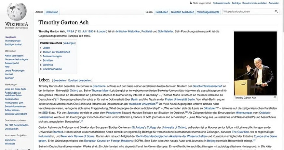Open Autorenportal in sidebar
Viewport: 284px width, 150px height.
[12, 63]
